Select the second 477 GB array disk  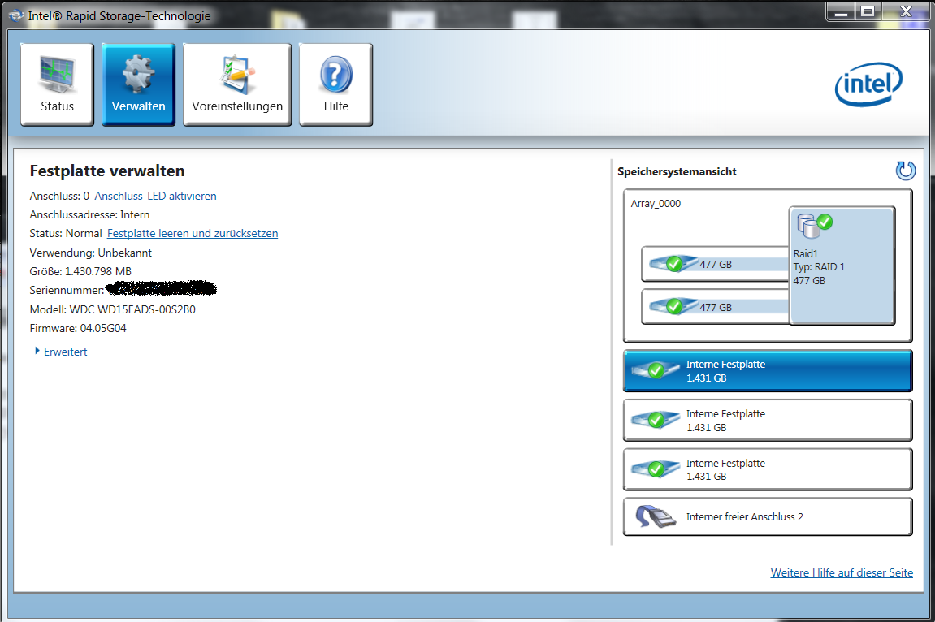(x=716, y=307)
